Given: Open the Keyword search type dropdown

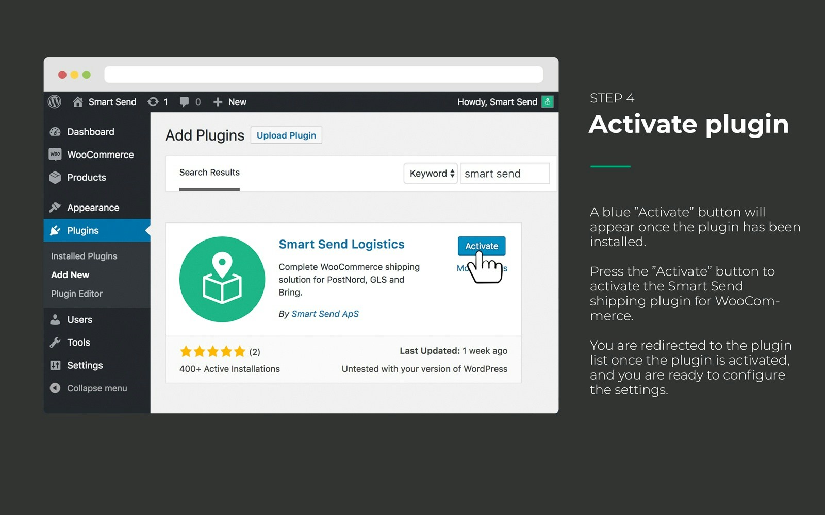Looking at the screenshot, I should [431, 174].
